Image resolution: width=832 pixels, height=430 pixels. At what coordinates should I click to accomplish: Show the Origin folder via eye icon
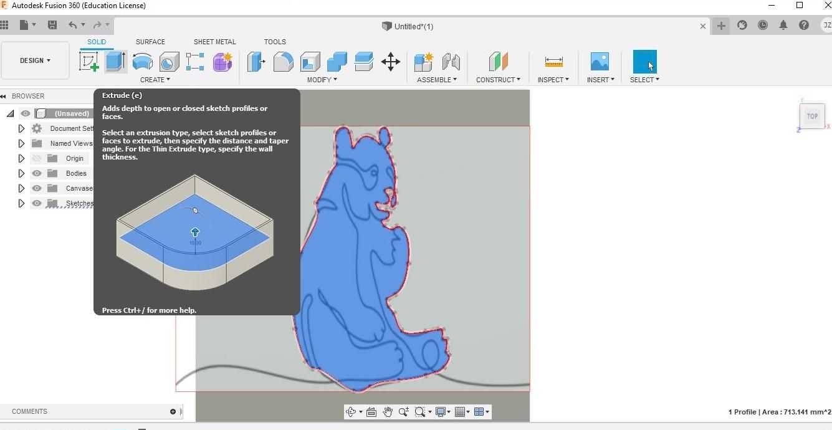click(x=37, y=158)
